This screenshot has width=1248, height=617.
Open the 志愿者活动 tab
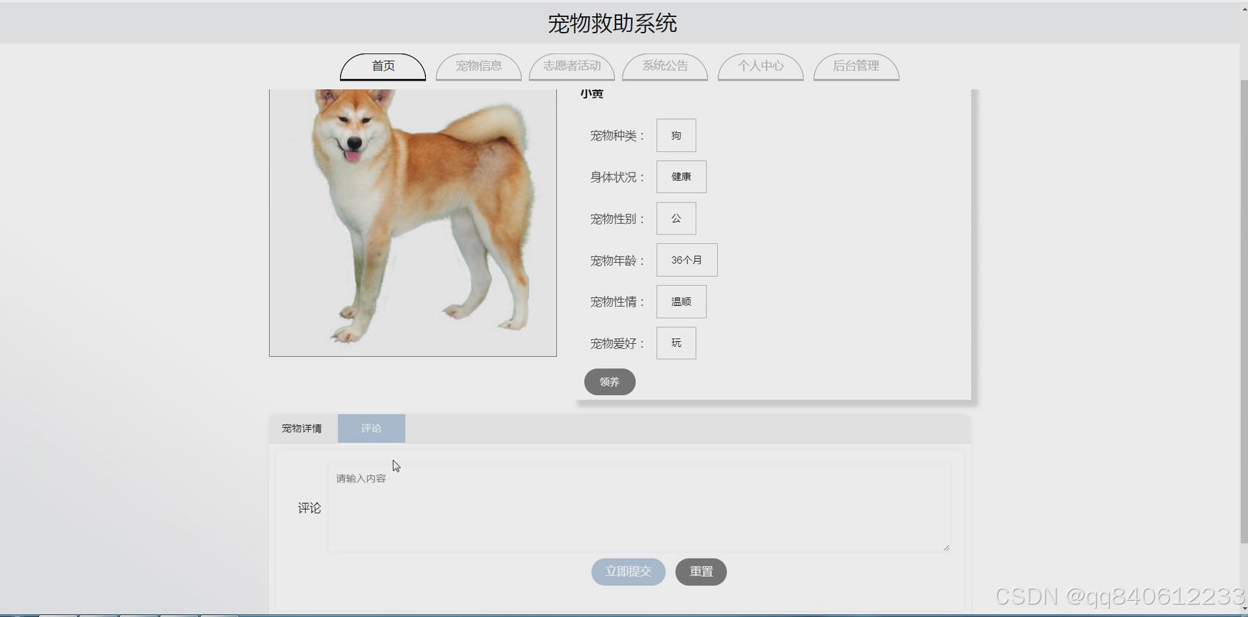click(x=572, y=66)
